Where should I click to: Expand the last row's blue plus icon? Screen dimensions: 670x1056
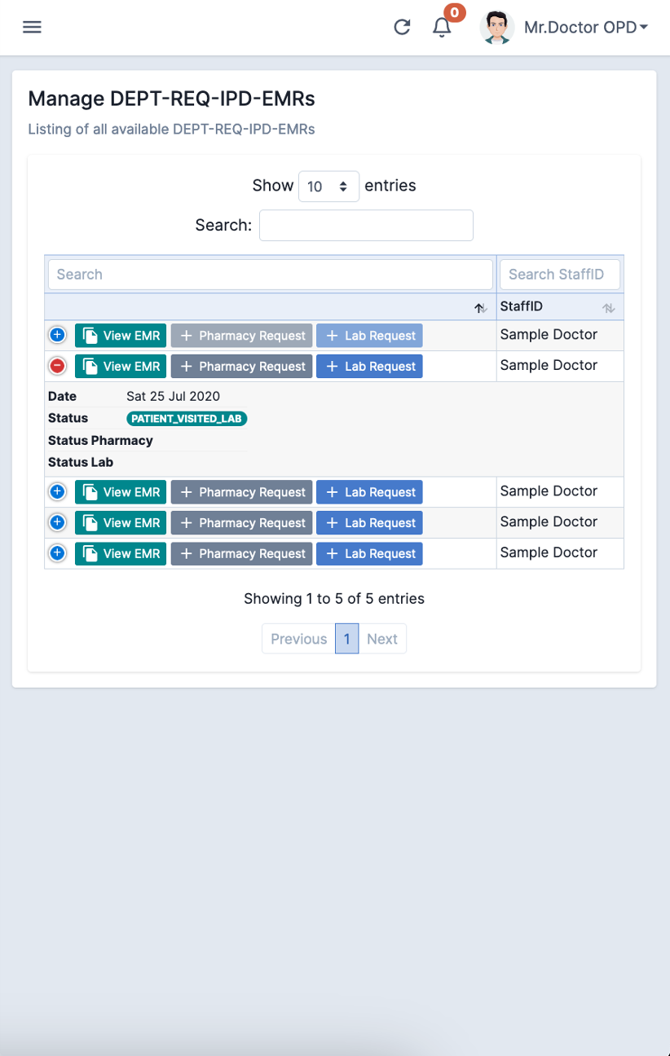click(x=57, y=553)
